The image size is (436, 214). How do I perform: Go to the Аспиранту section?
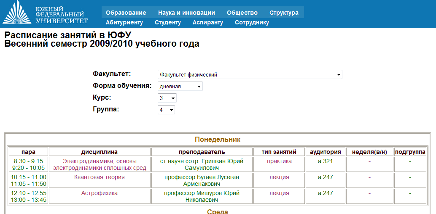[208, 23]
